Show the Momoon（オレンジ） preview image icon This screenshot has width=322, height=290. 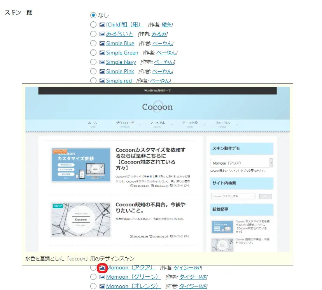click(x=102, y=286)
